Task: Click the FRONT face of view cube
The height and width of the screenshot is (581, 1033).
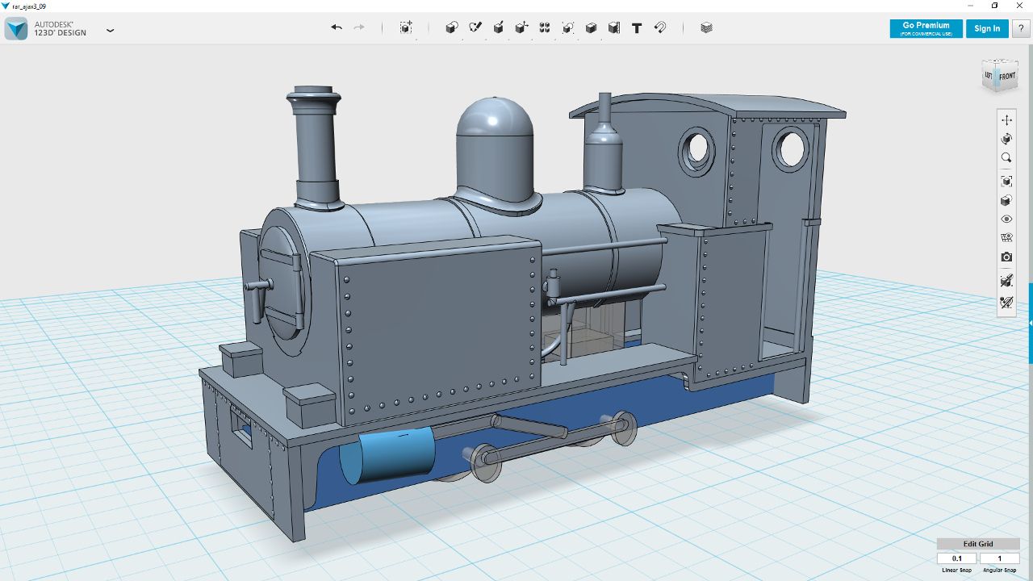Action: [1008, 77]
